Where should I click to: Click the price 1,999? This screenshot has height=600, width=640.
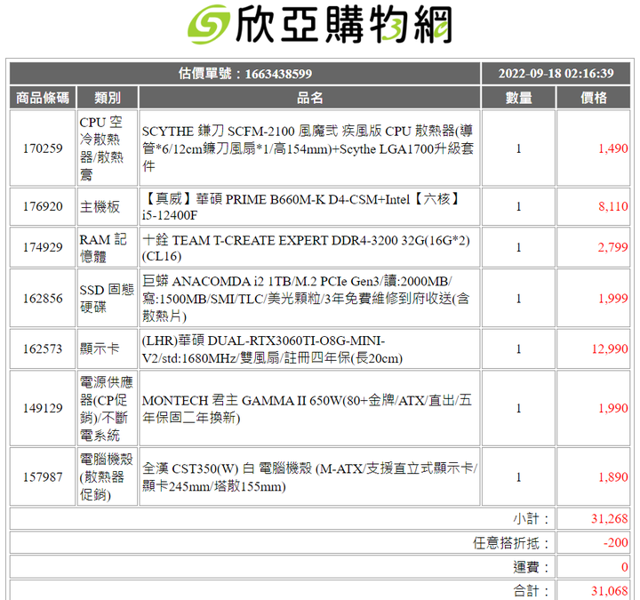point(612,299)
